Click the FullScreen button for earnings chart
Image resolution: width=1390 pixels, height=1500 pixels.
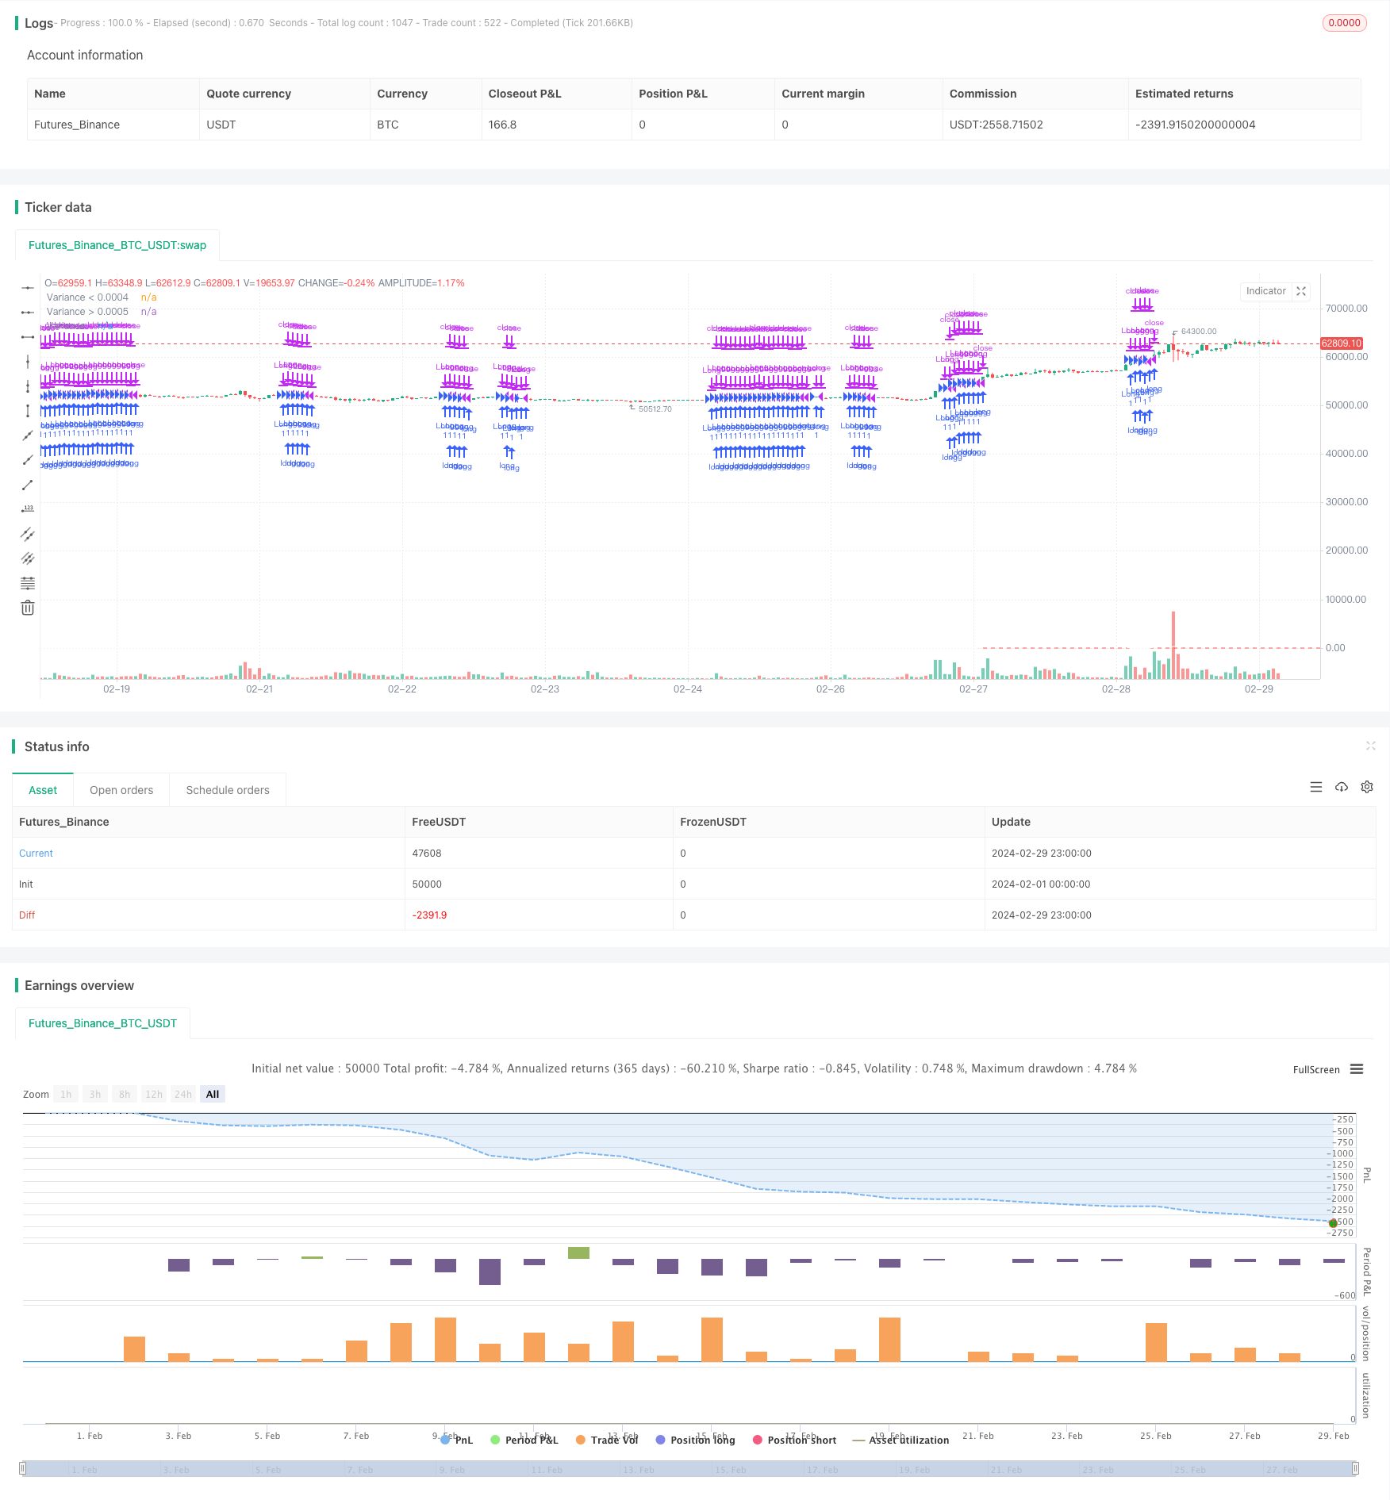(x=1316, y=1070)
